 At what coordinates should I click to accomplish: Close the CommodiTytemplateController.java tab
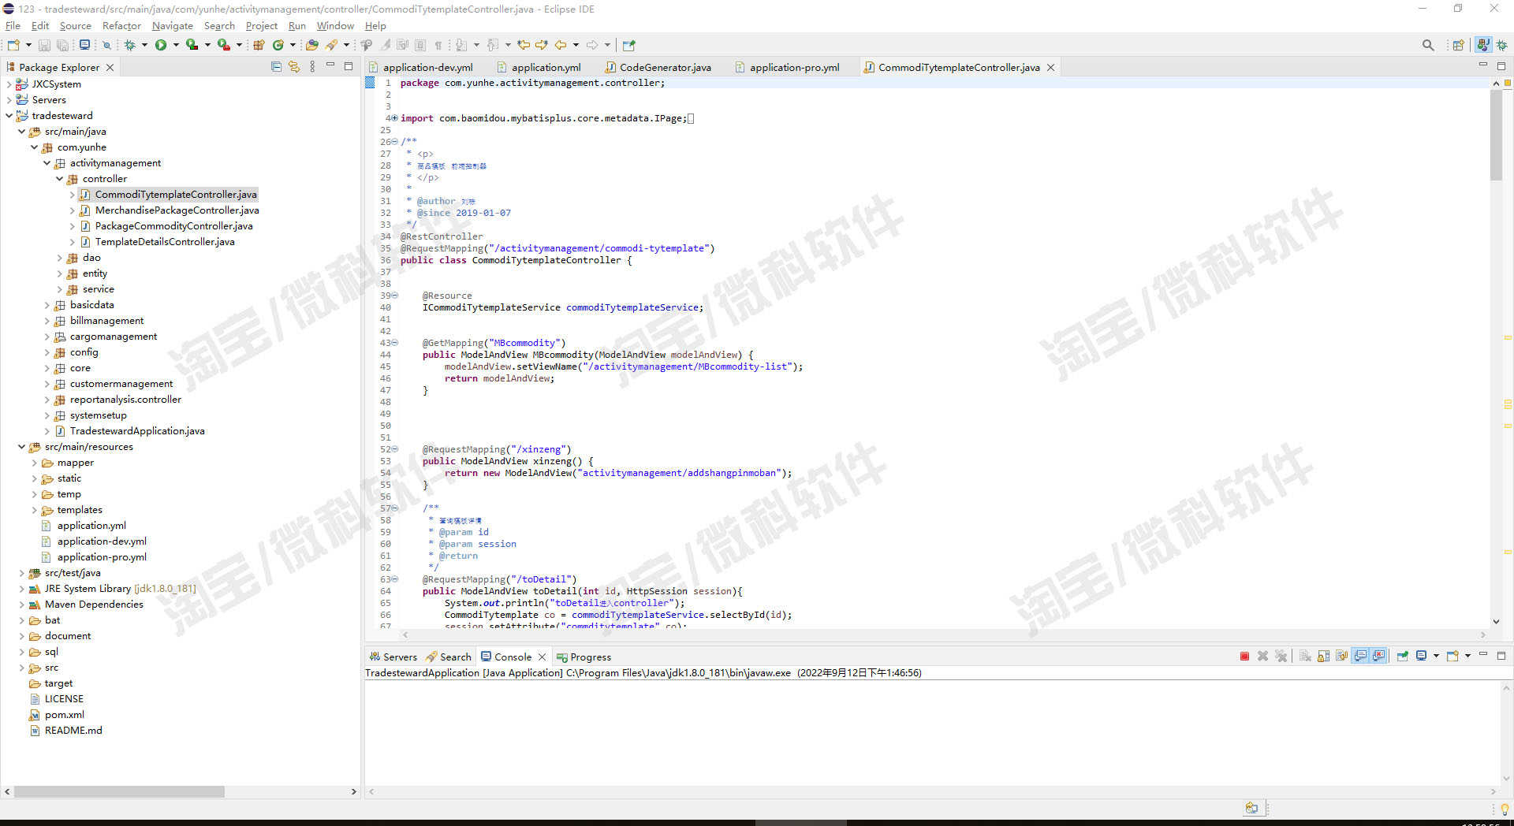(x=1050, y=67)
